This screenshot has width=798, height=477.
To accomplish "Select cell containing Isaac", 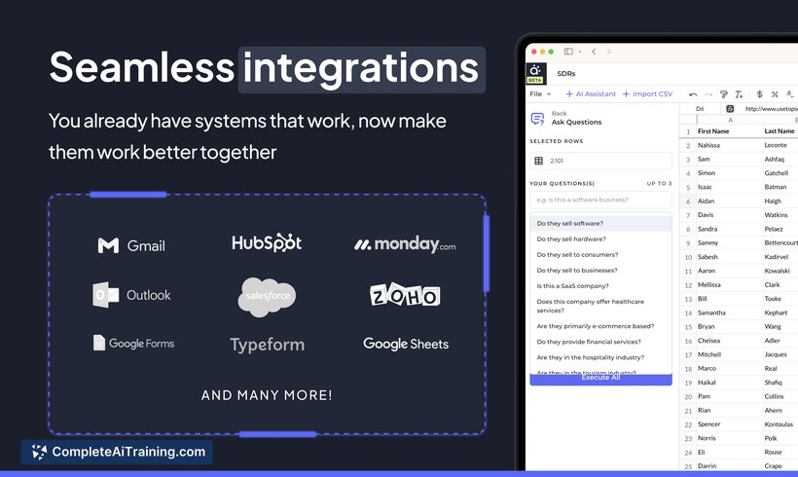I will [730, 187].
